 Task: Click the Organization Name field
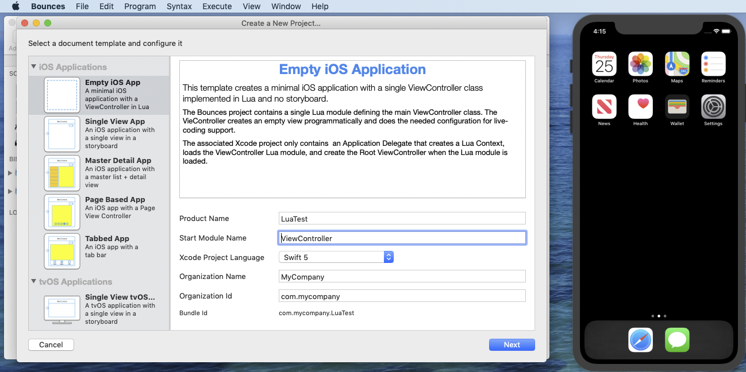402,276
